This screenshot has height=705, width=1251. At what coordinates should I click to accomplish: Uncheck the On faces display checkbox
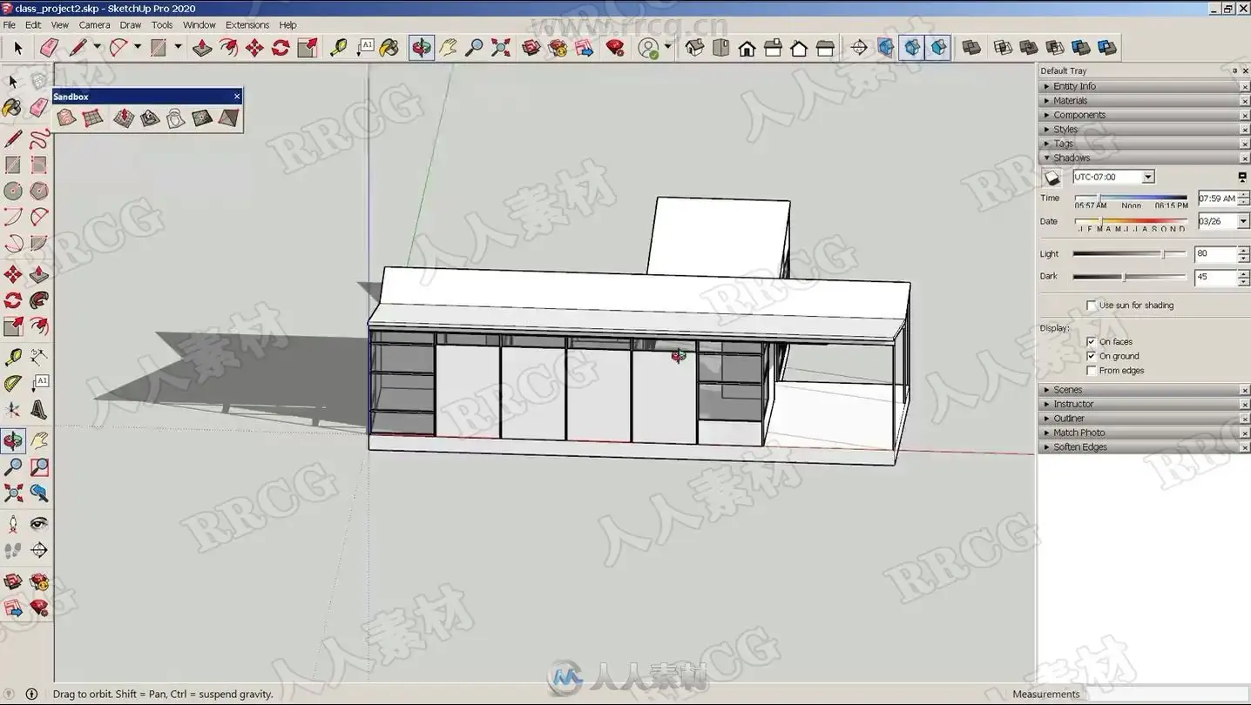1092,342
